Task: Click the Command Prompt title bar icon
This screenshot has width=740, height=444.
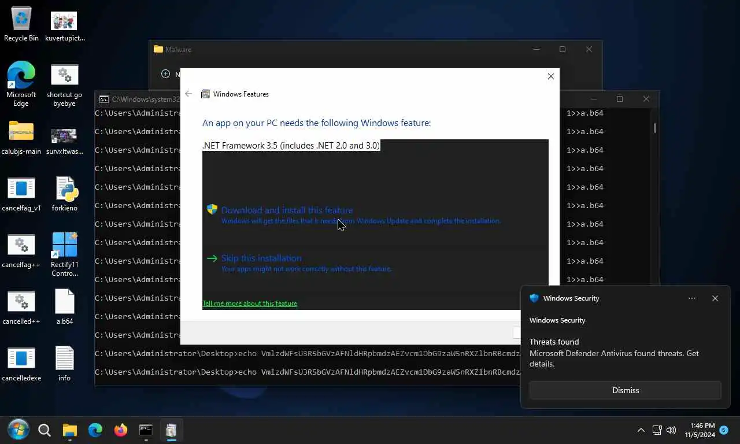Action: pyautogui.click(x=104, y=99)
